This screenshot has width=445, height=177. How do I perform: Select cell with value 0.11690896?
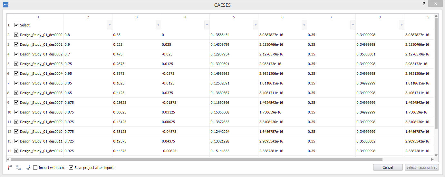pos(234,103)
